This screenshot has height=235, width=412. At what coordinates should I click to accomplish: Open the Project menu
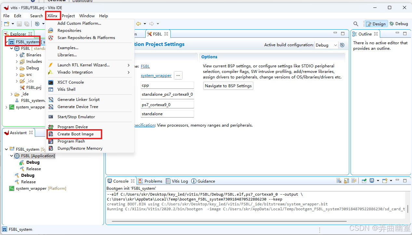click(x=68, y=16)
